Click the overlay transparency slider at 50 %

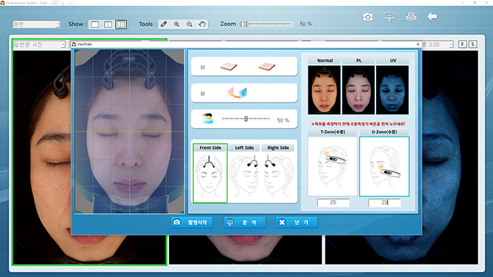246,119
